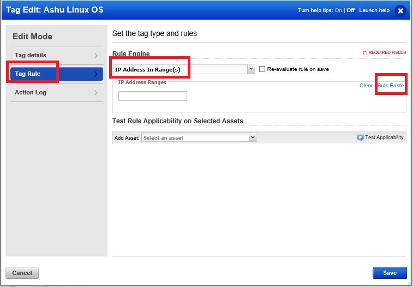The width and height of the screenshot is (413, 287).
Task: Open the Rule Engine dropdown list
Action: [251, 69]
